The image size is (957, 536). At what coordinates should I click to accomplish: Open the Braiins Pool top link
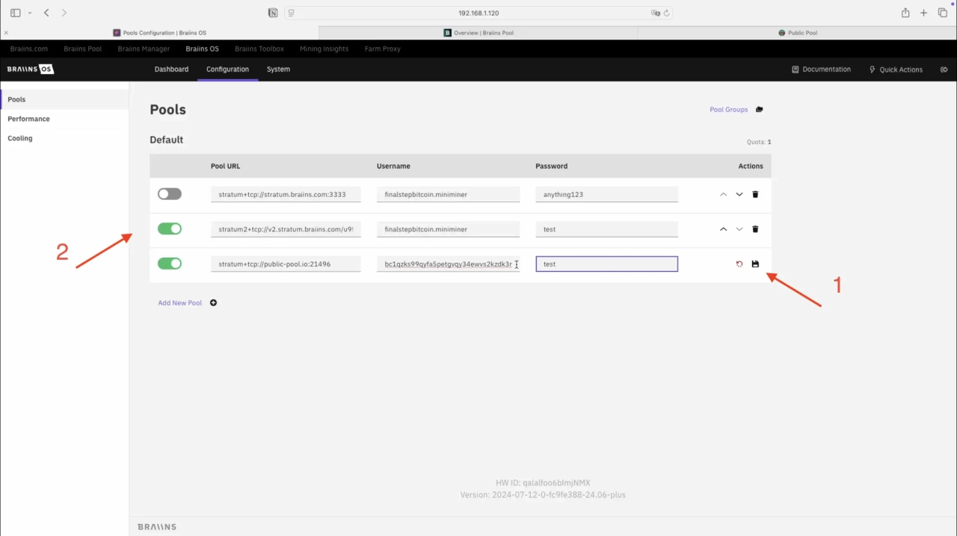pos(83,49)
